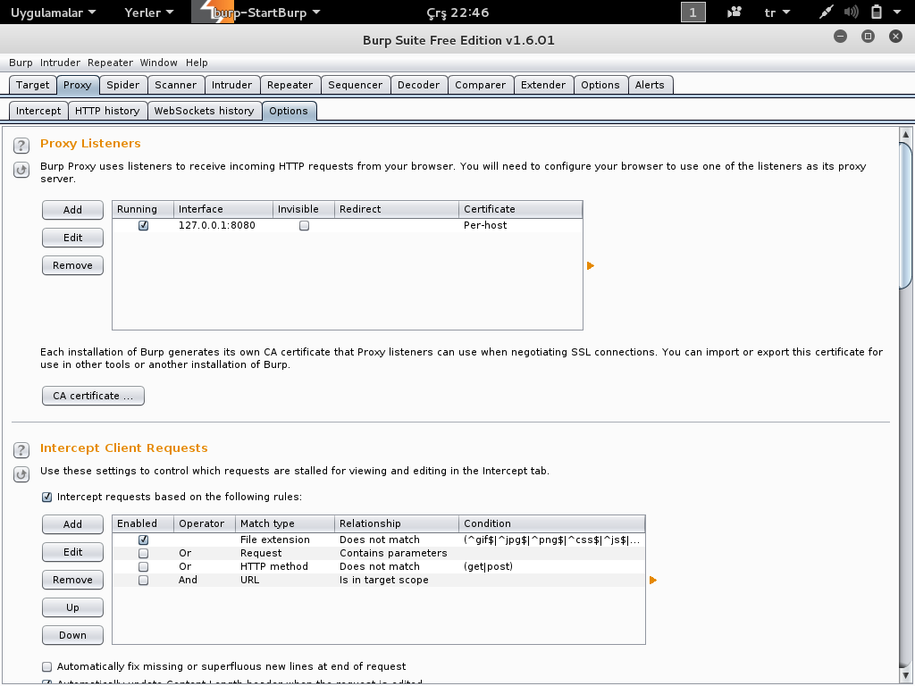Click the Certificate column header
The width and height of the screenshot is (915, 686).
click(x=521, y=209)
